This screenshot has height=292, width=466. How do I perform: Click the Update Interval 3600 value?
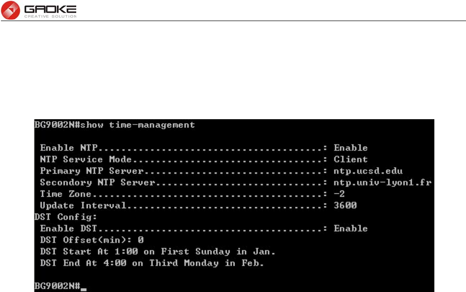click(x=345, y=205)
